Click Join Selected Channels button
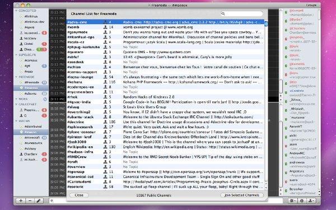This screenshot has height=210, width=336. pos(242,195)
